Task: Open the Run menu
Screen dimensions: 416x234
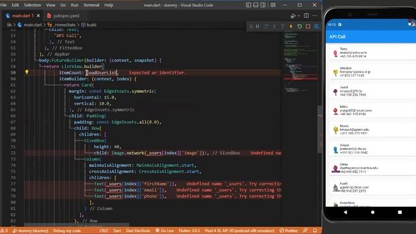Action: 74,5
